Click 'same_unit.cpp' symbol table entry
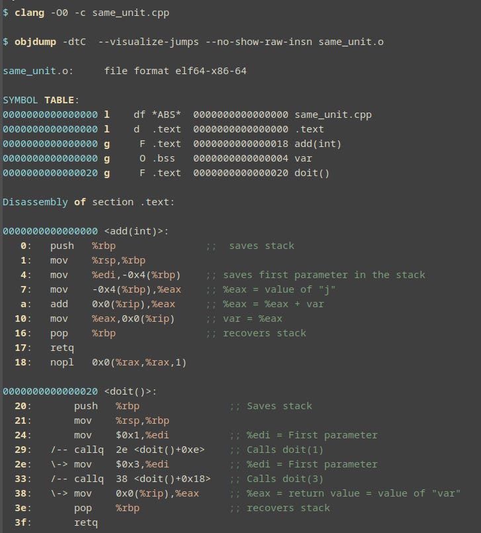 pyautogui.click(x=333, y=115)
